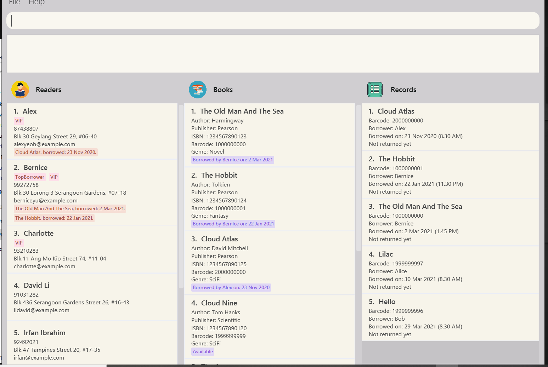Click Books list vertical scrollbar
This screenshot has width=548, height=367.
click(x=358, y=178)
